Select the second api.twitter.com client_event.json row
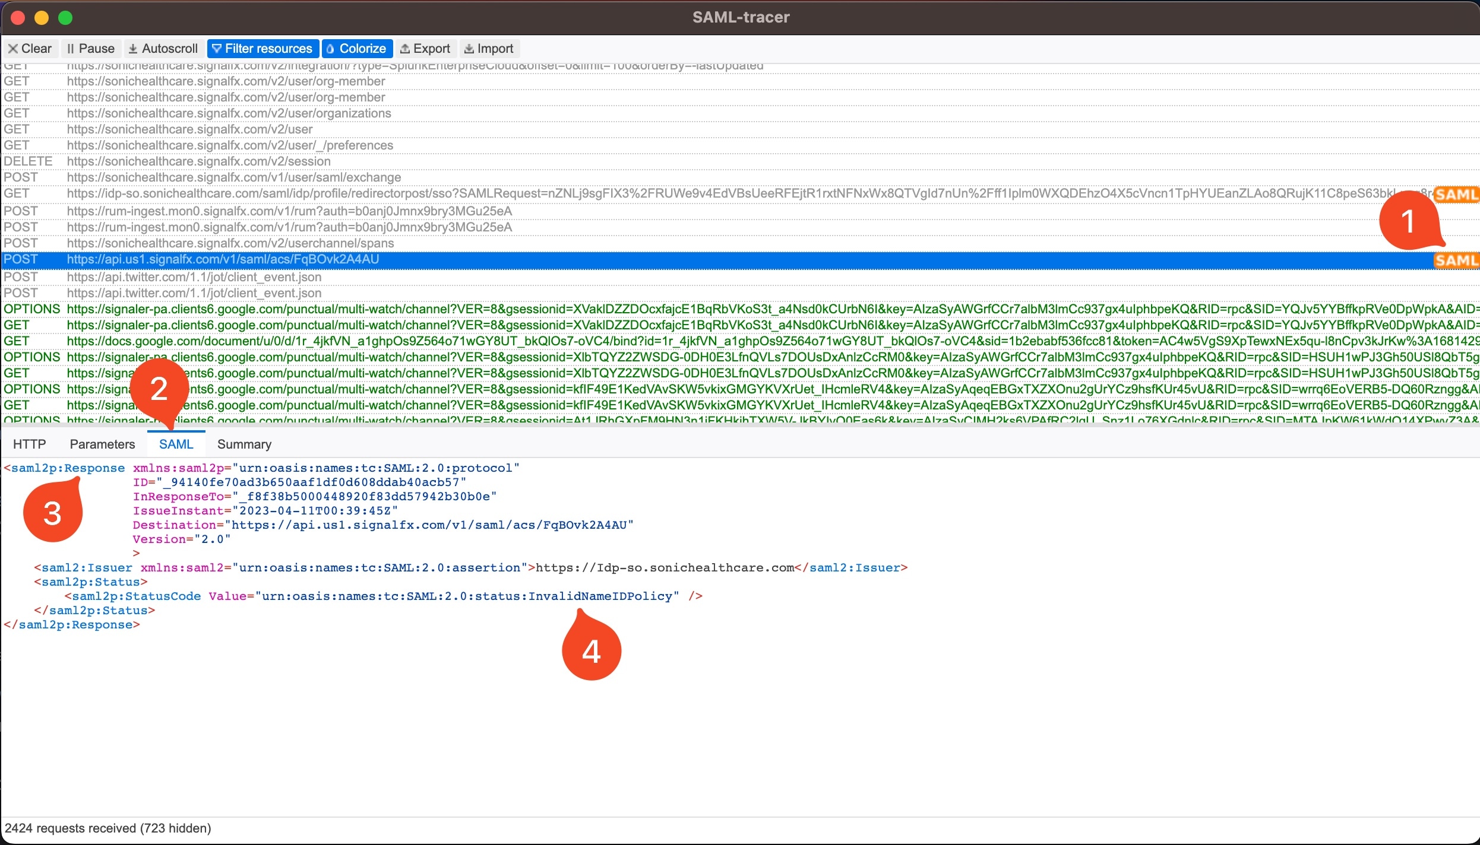1480x845 pixels. point(740,293)
